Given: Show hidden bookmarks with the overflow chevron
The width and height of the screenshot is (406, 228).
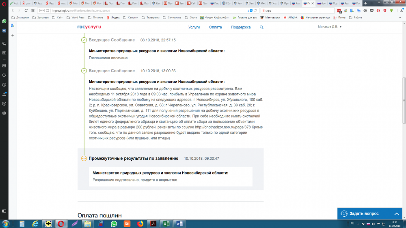Looking at the screenshot, I should 400,18.
